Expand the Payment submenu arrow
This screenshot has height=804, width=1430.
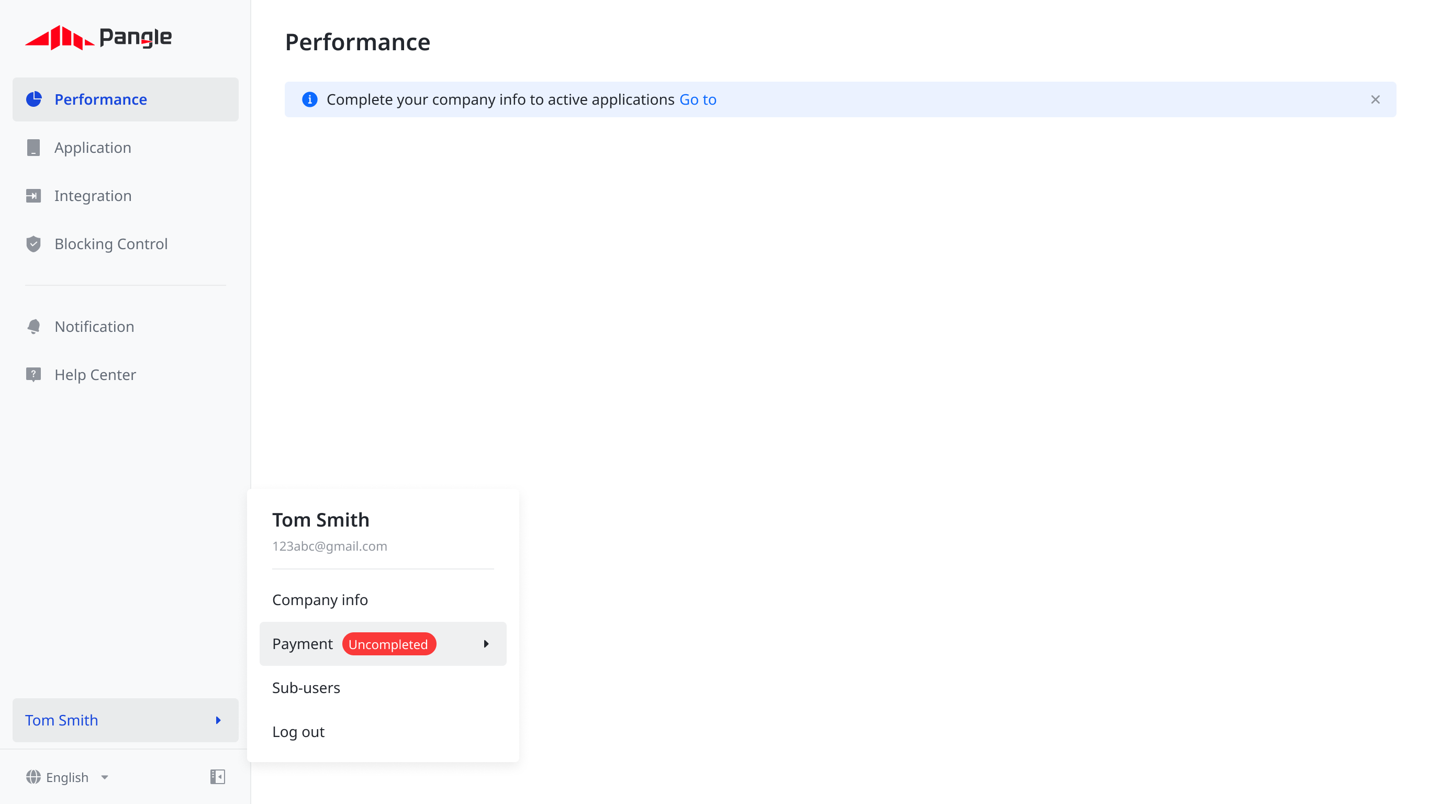486,644
